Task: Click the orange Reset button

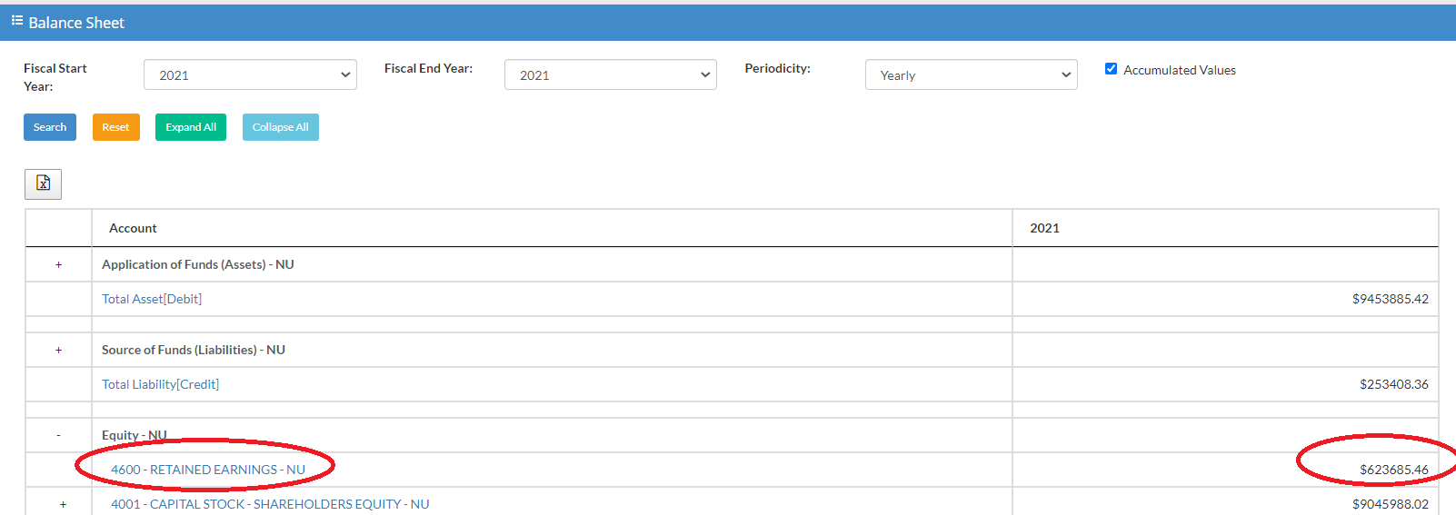Action: tap(115, 127)
